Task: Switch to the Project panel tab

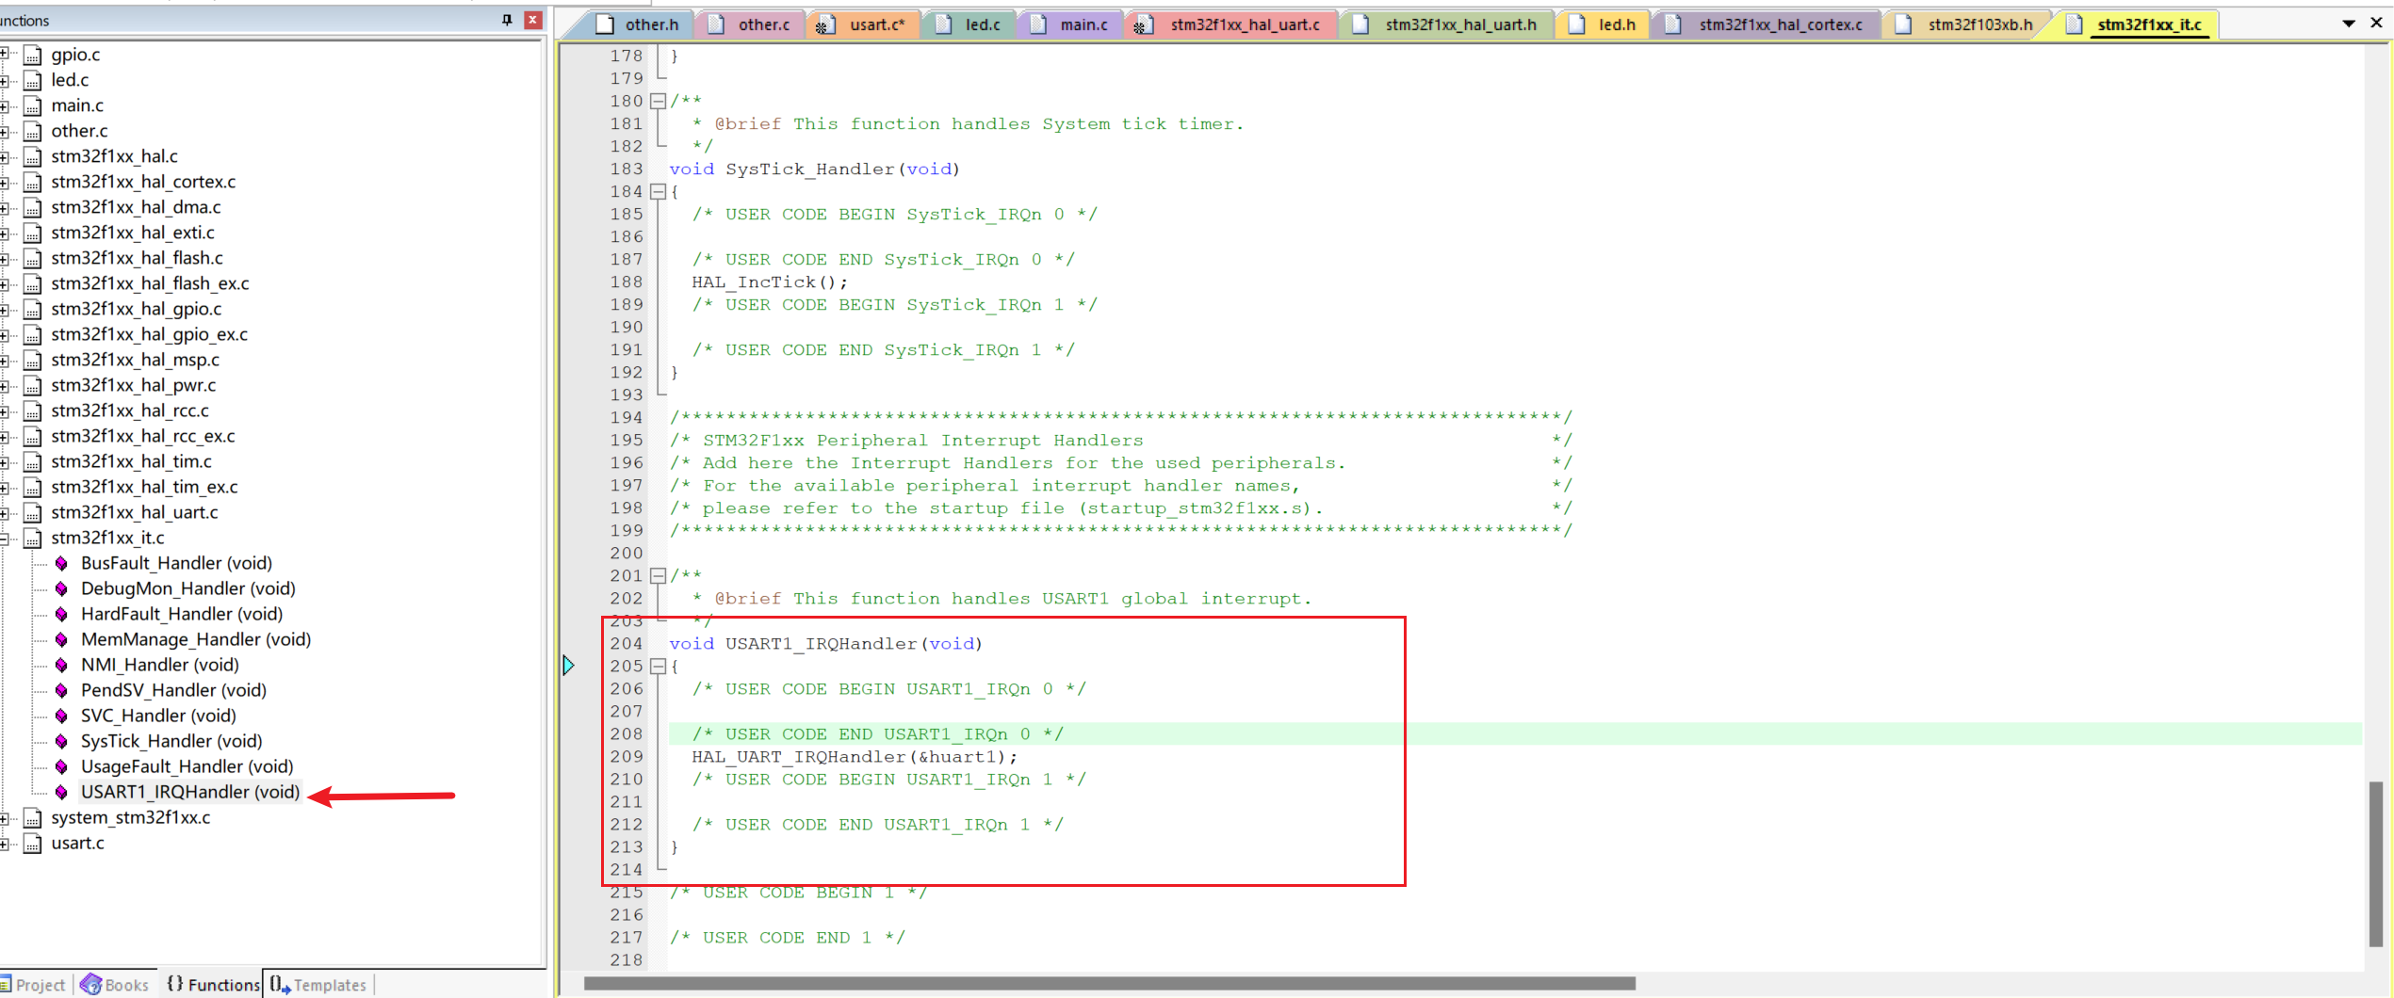Action: (x=33, y=985)
